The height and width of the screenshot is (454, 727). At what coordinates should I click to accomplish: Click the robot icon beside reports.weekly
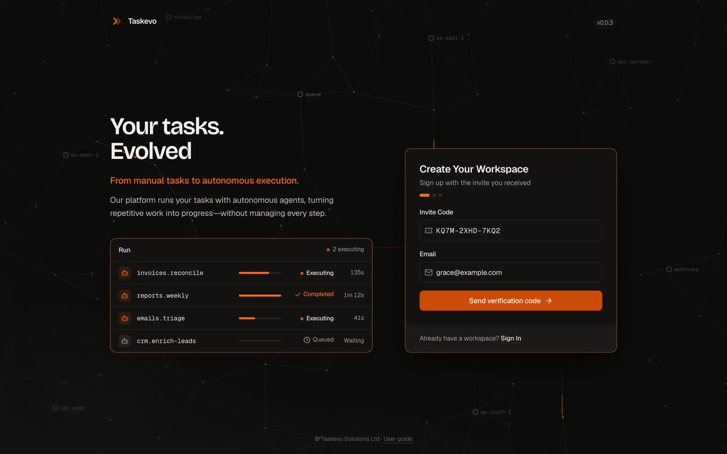[x=124, y=296]
